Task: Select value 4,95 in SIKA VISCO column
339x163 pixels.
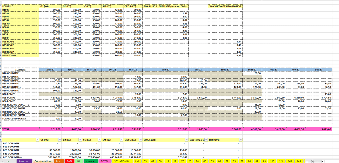Action: 225,56
